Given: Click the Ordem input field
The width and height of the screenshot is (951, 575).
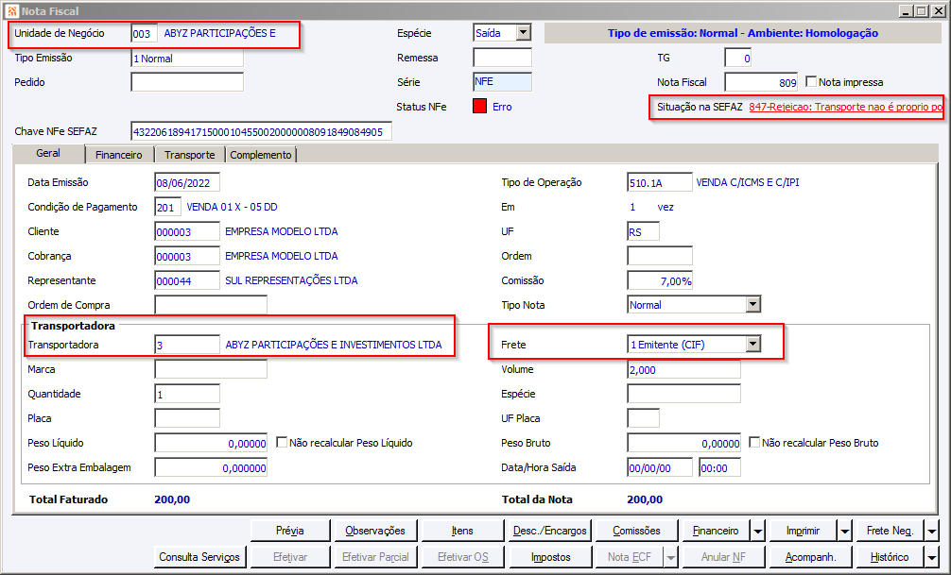Looking at the screenshot, I should pyautogui.click(x=659, y=256).
